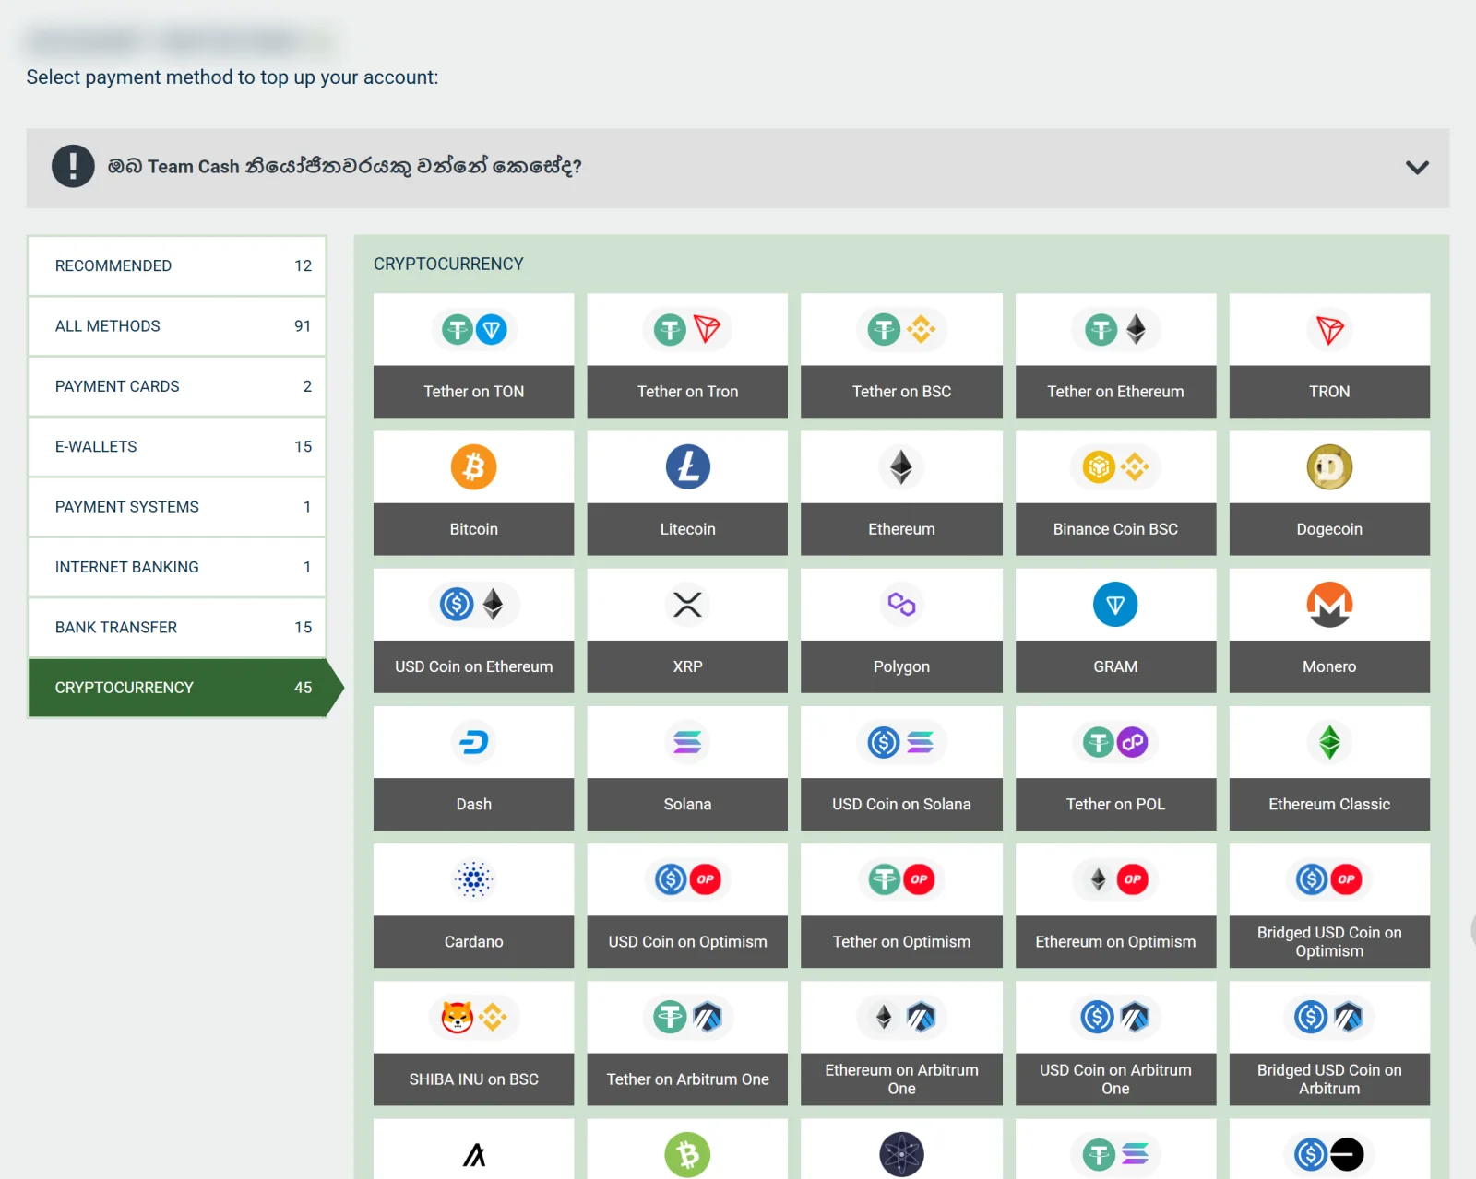Select Tether on Optimism label
Screen dimensions: 1476x1179
(901, 942)
